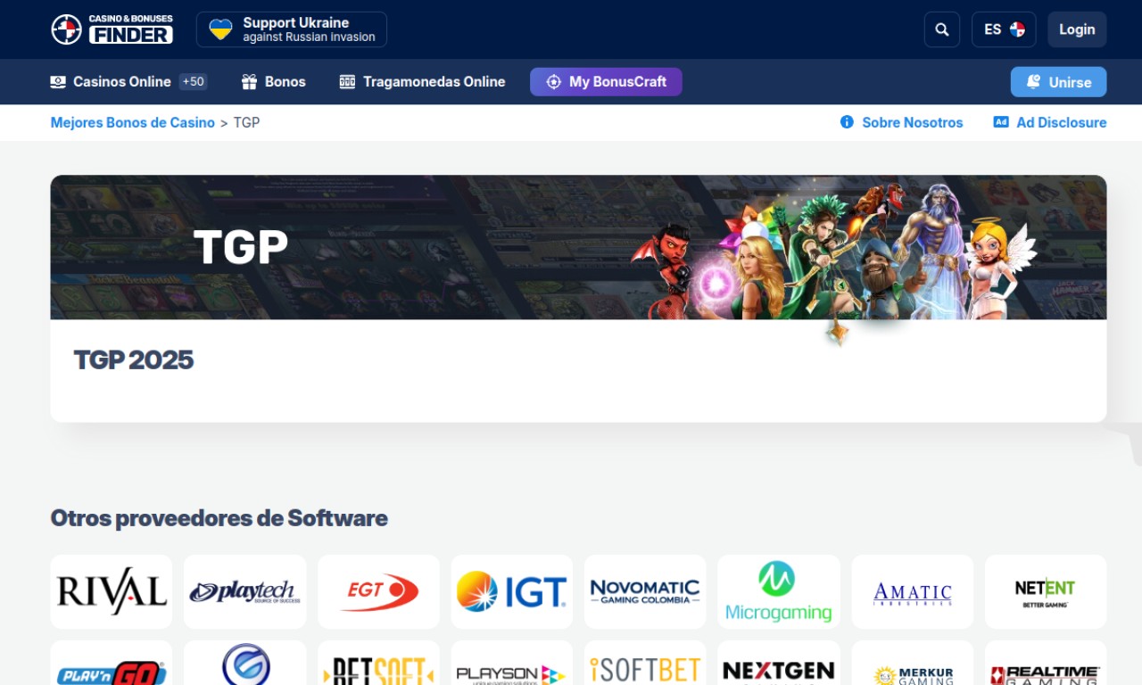
Task: Select the Amatic provider logo
Action: coord(912,592)
